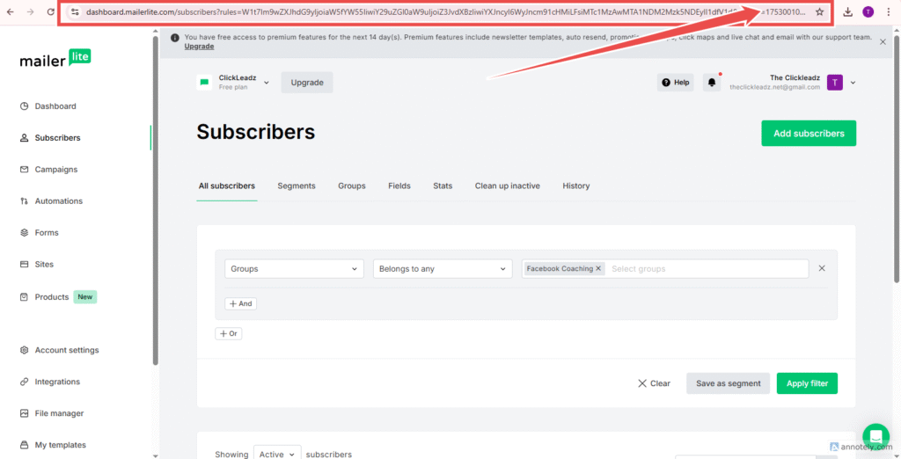Click the Upgrade link in the banner
Screen dimensions: 901x459
[199, 47]
